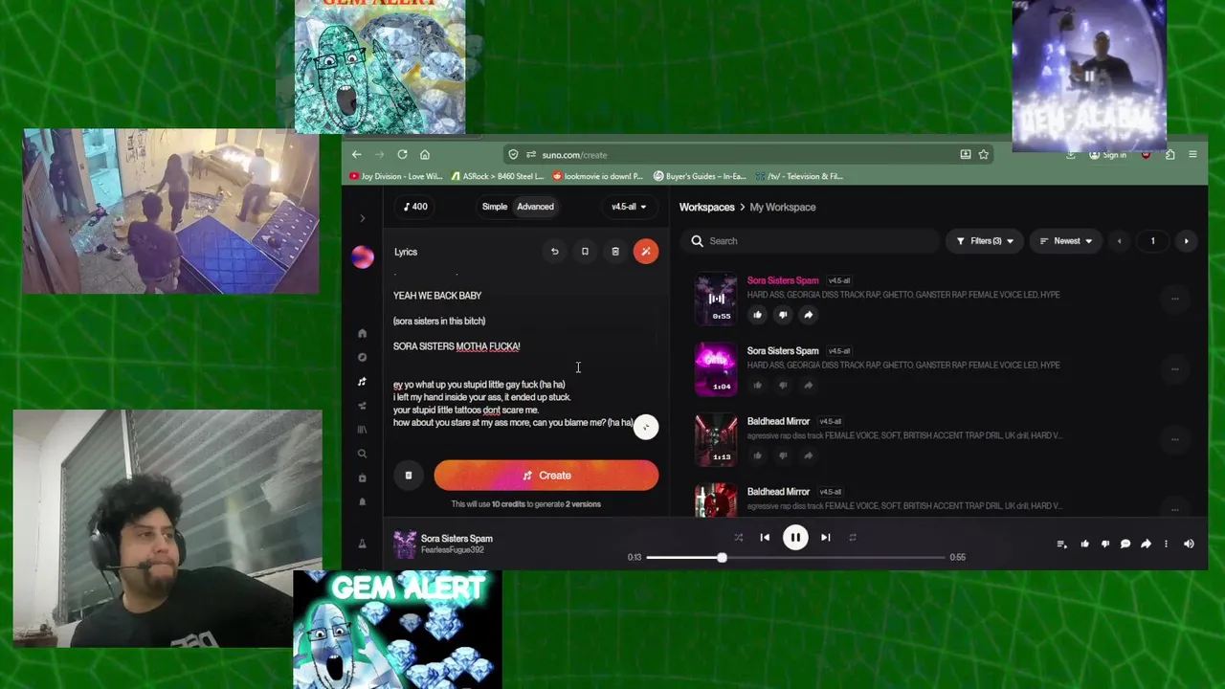Screen dimensions: 1225x689
Task: Undo lyrics with the undo arrow icon
Action: (554, 252)
